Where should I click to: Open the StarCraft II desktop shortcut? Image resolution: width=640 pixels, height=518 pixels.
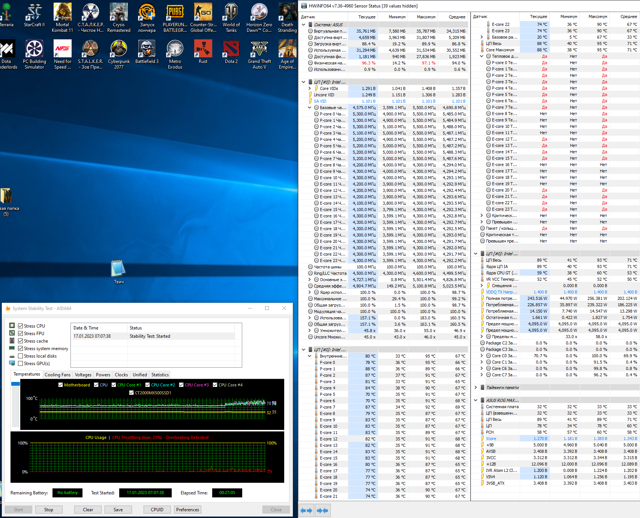click(x=34, y=15)
